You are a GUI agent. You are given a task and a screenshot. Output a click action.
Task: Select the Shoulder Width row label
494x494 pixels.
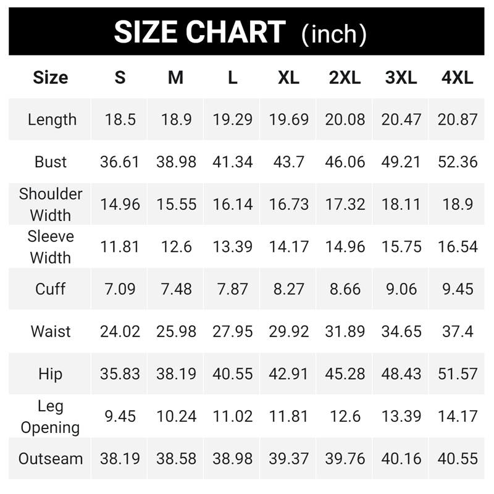pyautogui.click(x=51, y=204)
